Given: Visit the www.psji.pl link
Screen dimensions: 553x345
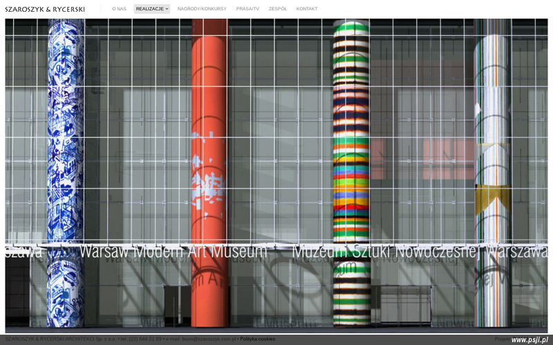Looking at the screenshot, I should [x=529, y=339].
